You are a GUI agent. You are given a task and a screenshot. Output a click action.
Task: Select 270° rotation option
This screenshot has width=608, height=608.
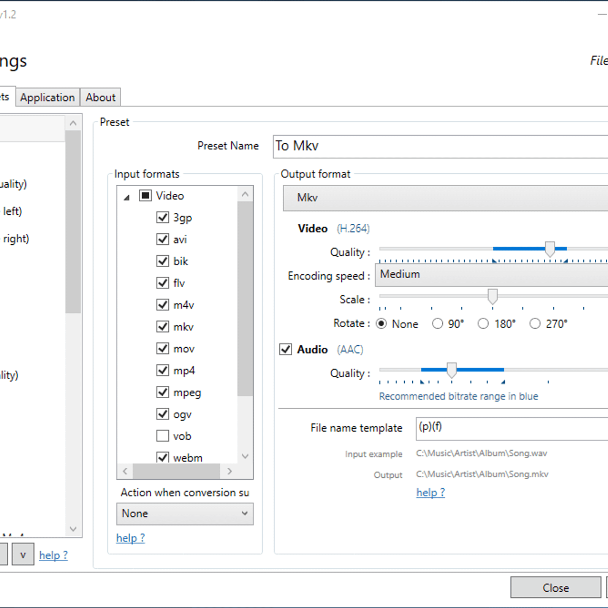[x=535, y=323]
